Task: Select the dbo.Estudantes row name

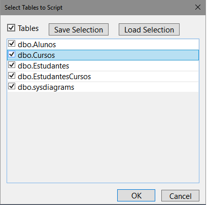Action: 44,66
